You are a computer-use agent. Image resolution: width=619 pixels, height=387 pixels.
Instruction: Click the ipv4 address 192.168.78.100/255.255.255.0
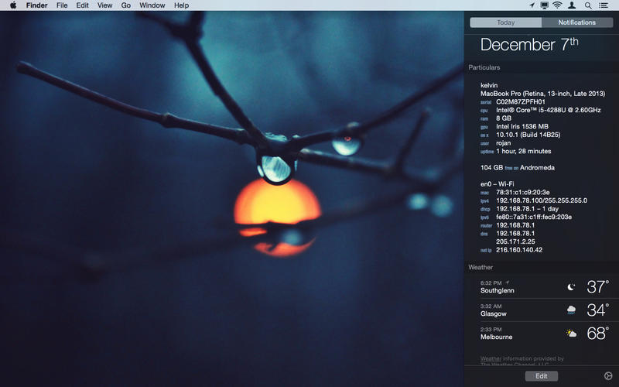(542, 201)
